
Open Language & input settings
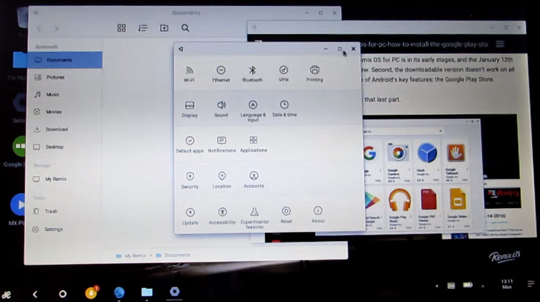[253, 111]
